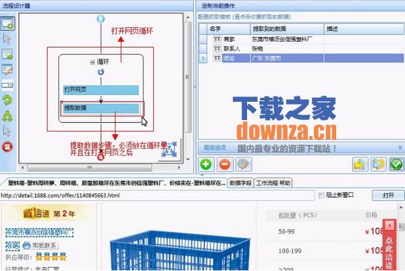Select the 塑料箱 webpage tab

pyautogui.click(x=116, y=183)
